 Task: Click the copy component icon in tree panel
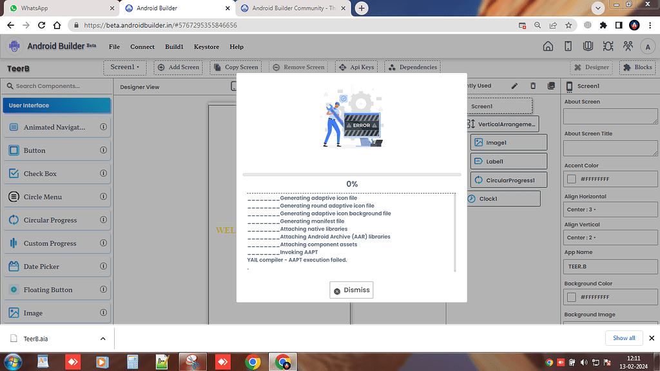[x=551, y=86]
